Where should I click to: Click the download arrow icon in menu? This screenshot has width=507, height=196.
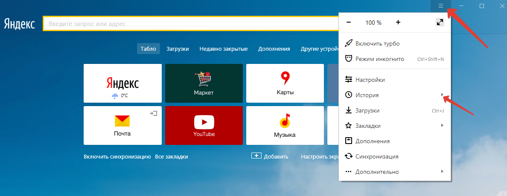coord(349,110)
